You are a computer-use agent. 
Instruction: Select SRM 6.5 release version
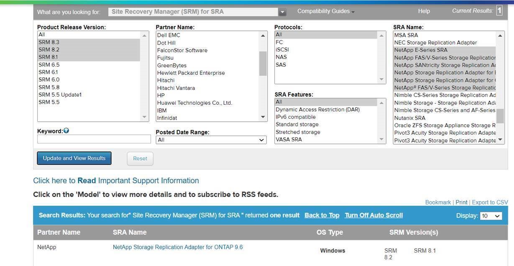point(89,65)
